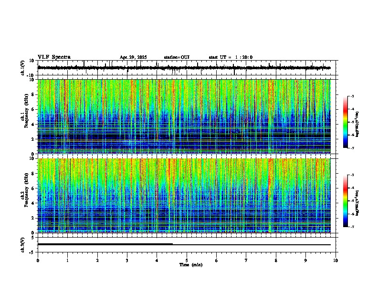The width and height of the screenshot is (378, 292).
Task: Click the "3" tick on the time axis
Action: tap(127, 261)
